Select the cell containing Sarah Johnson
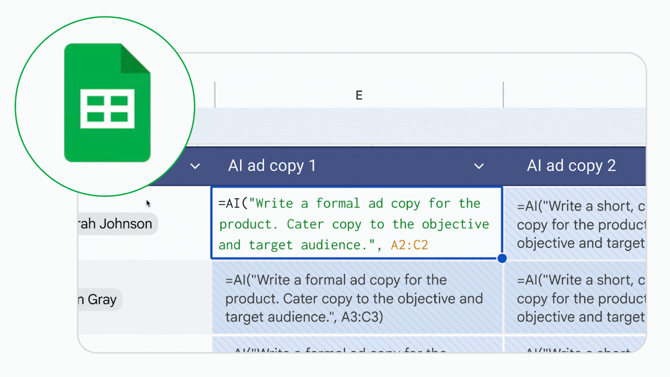The image size is (670, 377). [x=116, y=224]
